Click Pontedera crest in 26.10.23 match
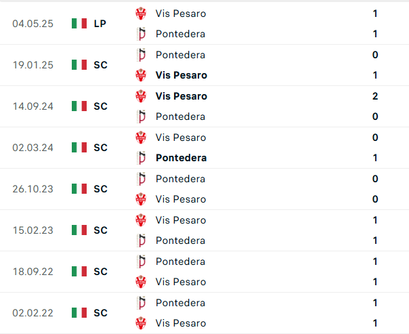Viewport: 409px width, 334px height. point(141,179)
